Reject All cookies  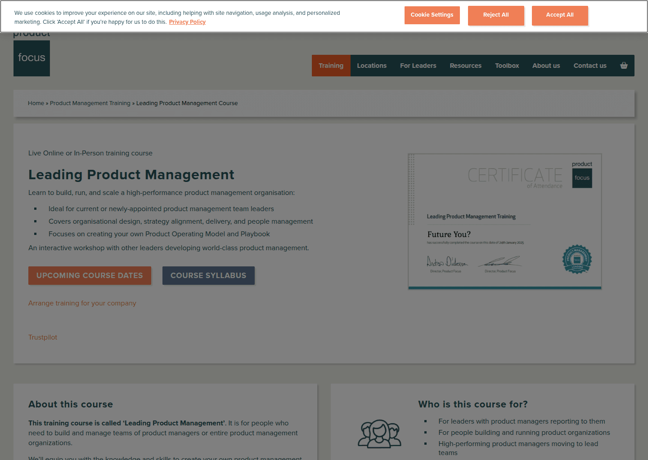pos(496,15)
